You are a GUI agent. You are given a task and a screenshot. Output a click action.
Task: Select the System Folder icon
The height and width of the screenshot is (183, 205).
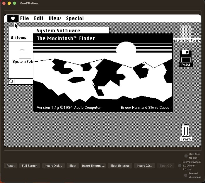25,54
